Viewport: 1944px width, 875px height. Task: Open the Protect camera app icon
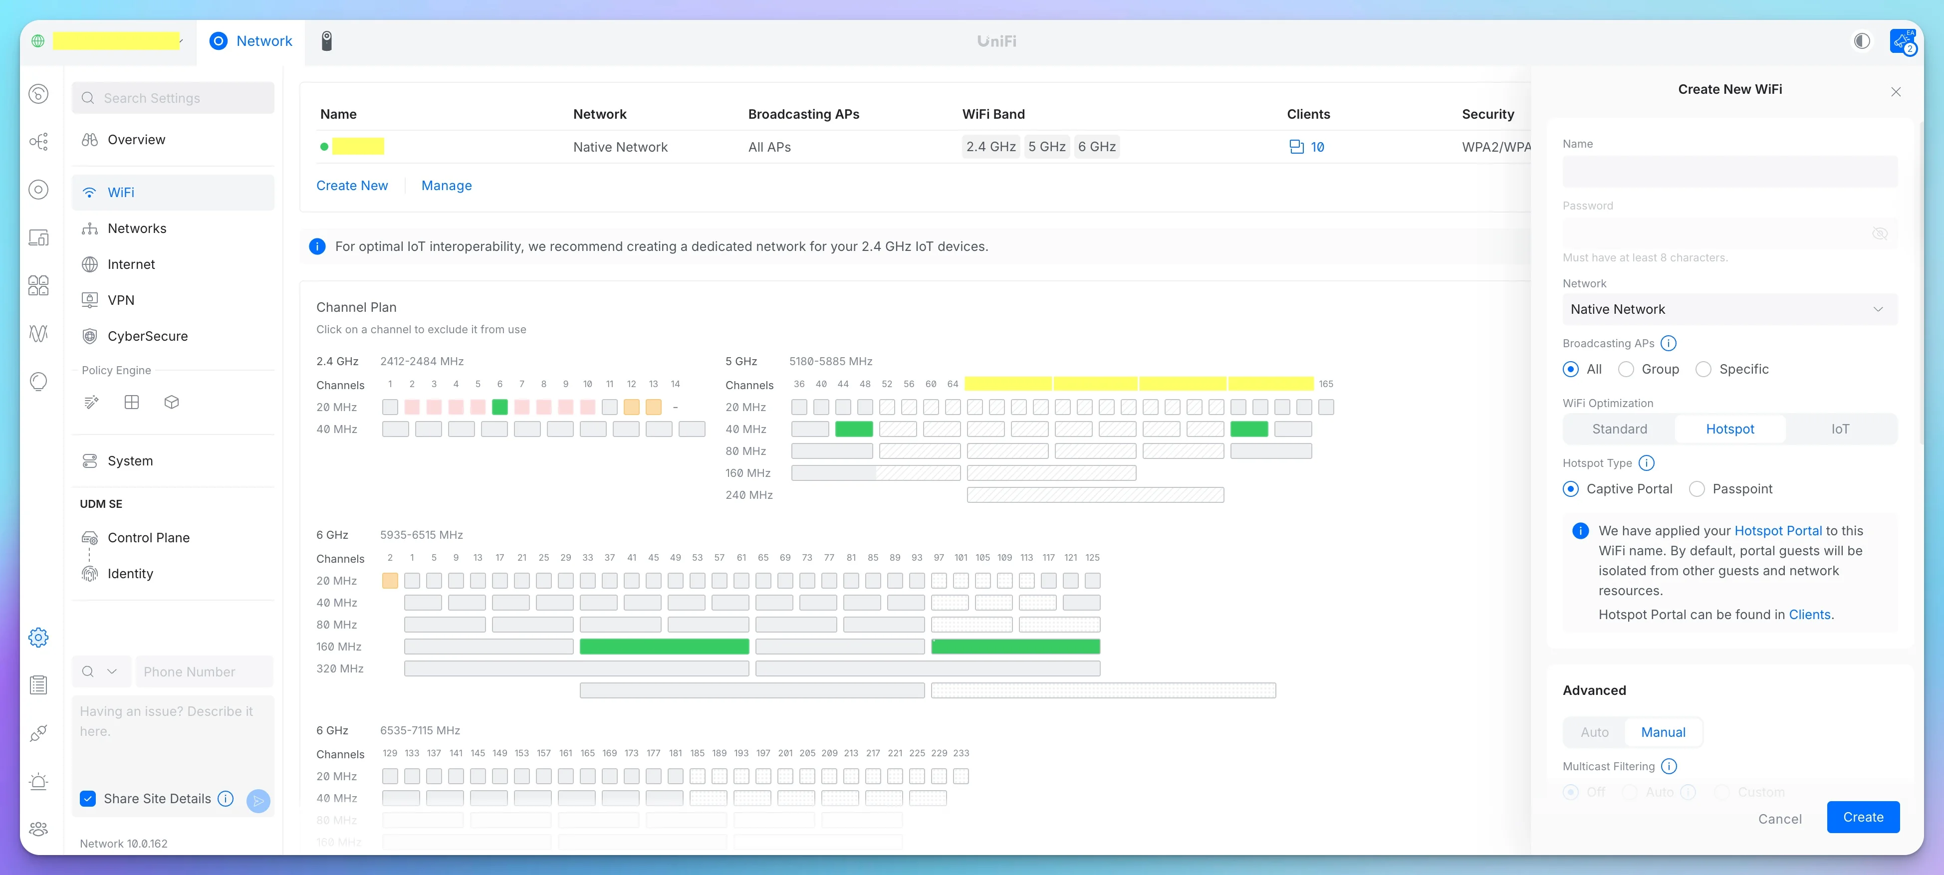[x=326, y=41]
